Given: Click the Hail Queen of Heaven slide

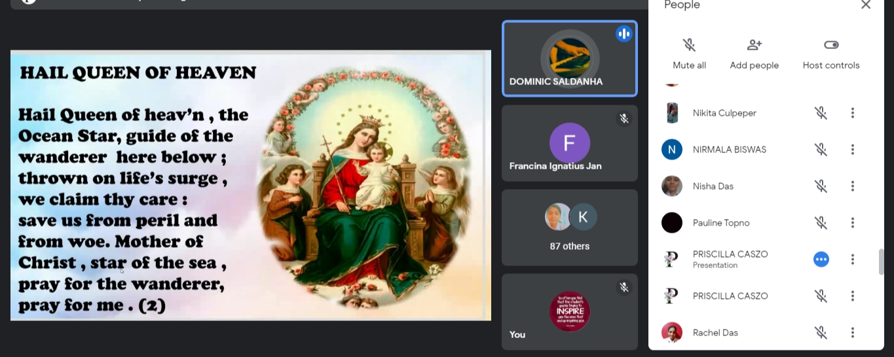Looking at the screenshot, I should click(x=251, y=185).
